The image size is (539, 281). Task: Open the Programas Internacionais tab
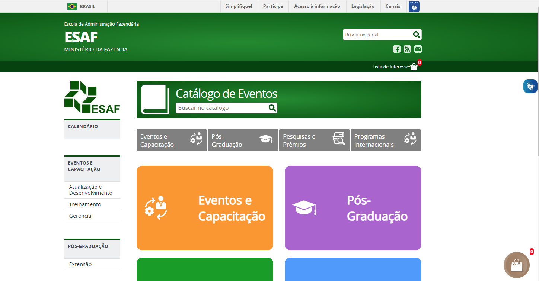coord(385,140)
